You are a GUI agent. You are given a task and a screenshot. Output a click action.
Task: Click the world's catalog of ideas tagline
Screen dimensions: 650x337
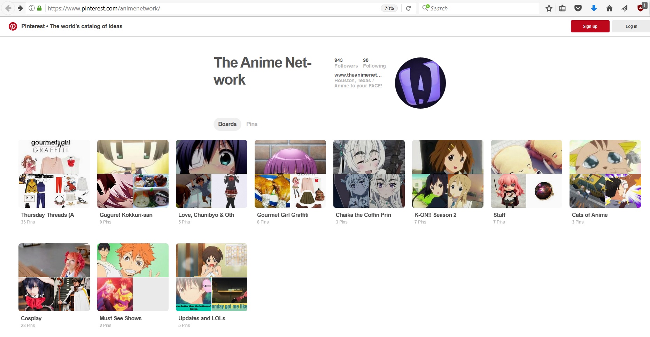pyautogui.click(x=86, y=26)
